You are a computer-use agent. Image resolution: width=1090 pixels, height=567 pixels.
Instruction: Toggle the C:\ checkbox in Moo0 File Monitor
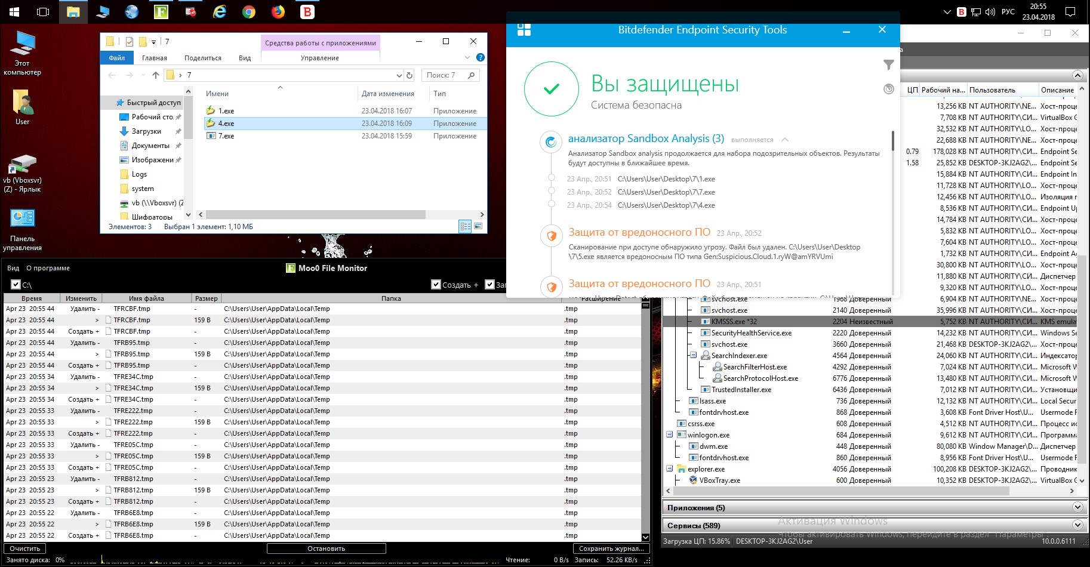(x=16, y=285)
